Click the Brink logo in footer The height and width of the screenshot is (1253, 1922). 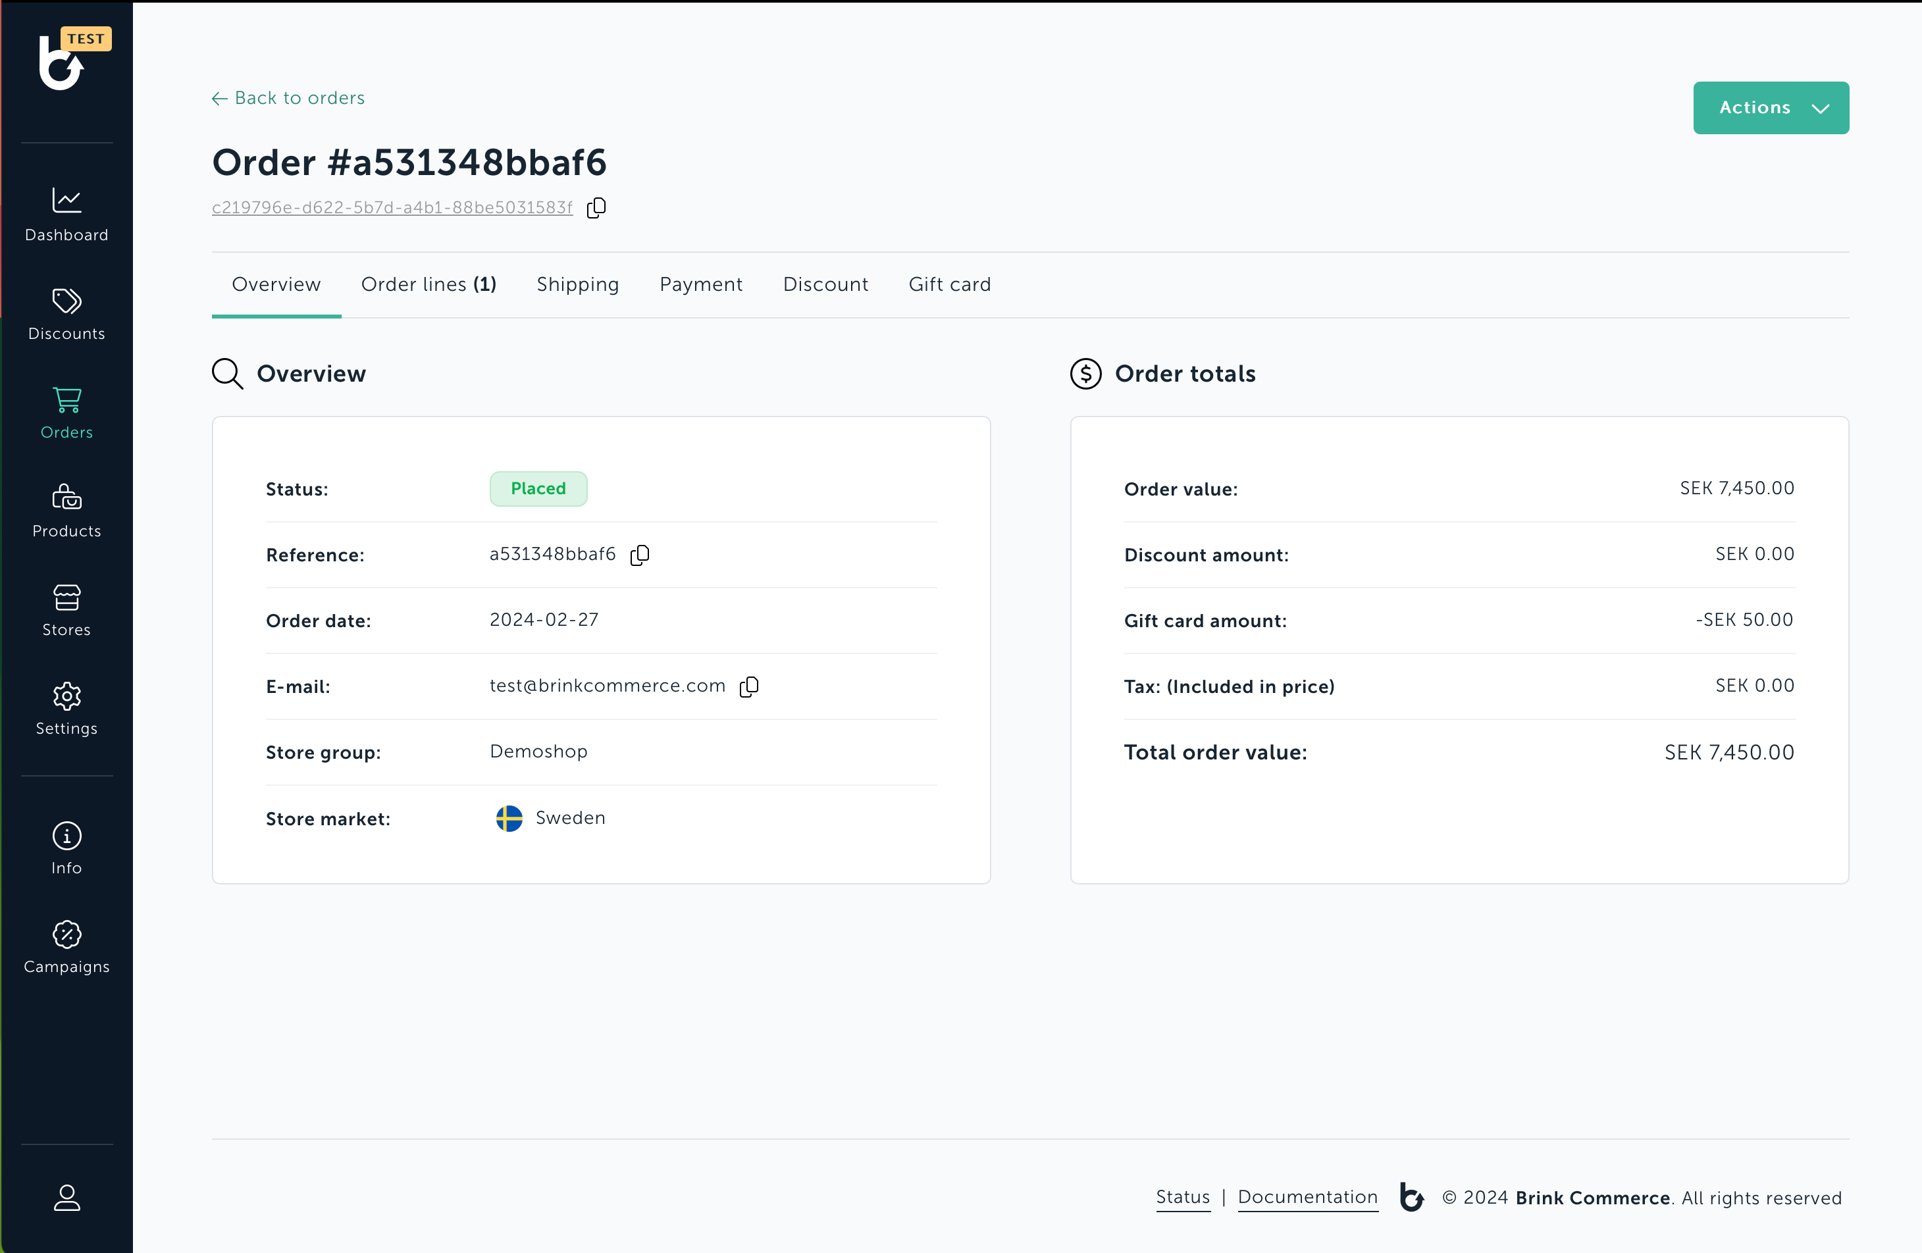1411,1196
